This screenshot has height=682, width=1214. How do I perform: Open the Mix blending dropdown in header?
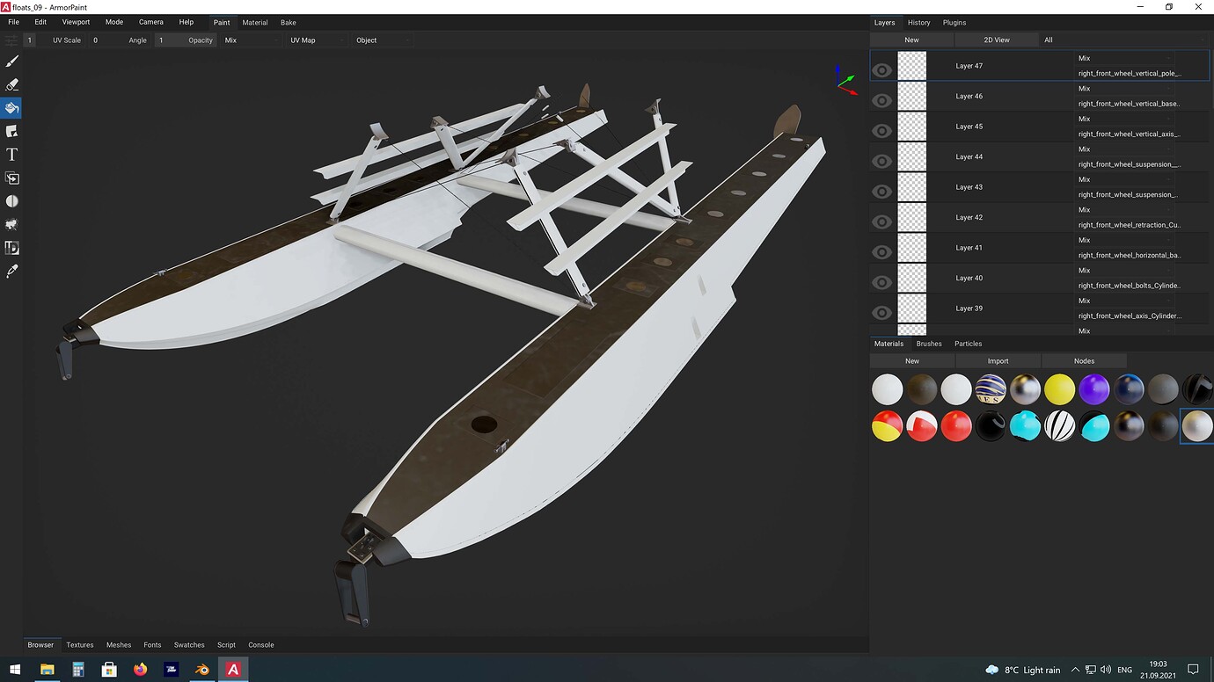(251, 40)
